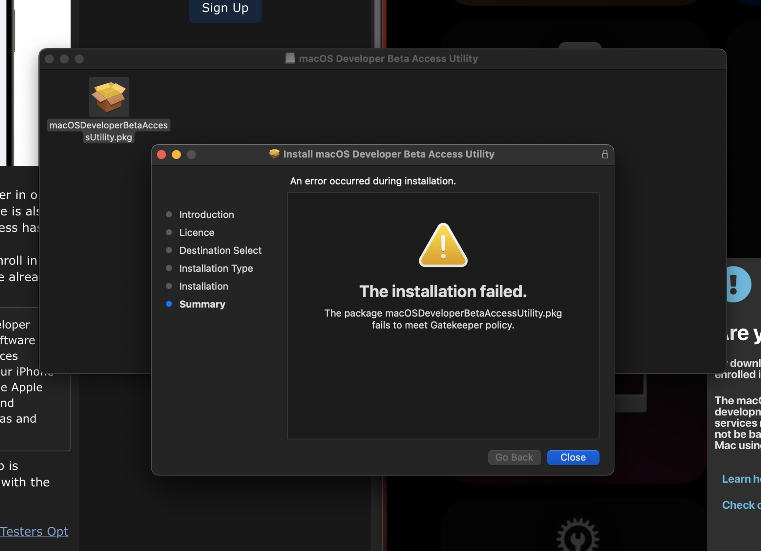Click the lock icon in installer title bar
This screenshot has width=761, height=551.
(605, 154)
